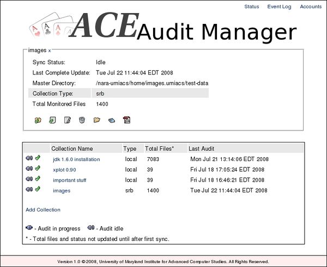Screen dimensions: 327x267
Task: Click the plain open folder browse icon
Action: click(96, 120)
